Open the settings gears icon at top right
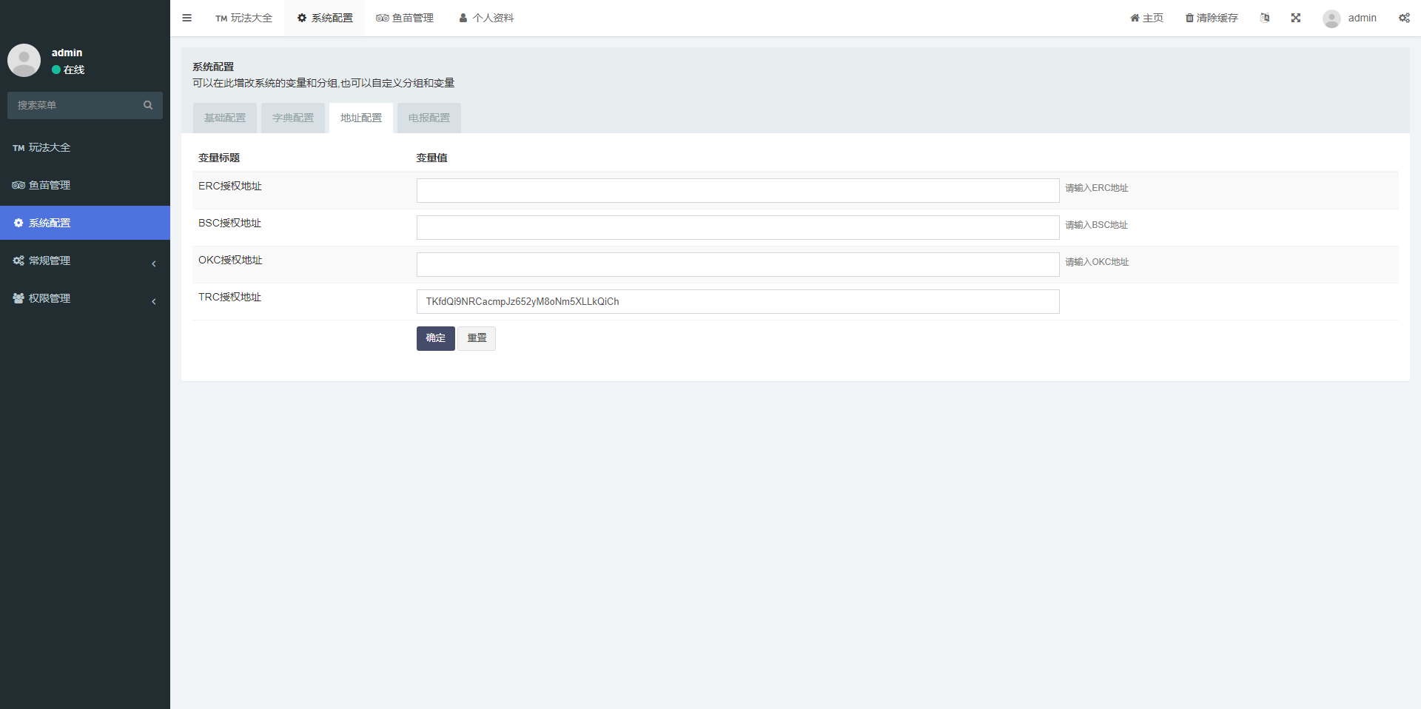1421x709 pixels. pyautogui.click(x=1404, y=18)
